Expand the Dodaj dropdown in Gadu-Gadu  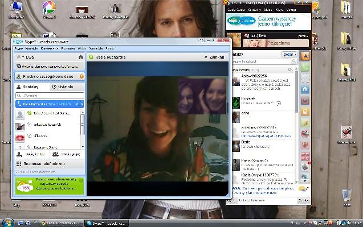pos(296,54)
